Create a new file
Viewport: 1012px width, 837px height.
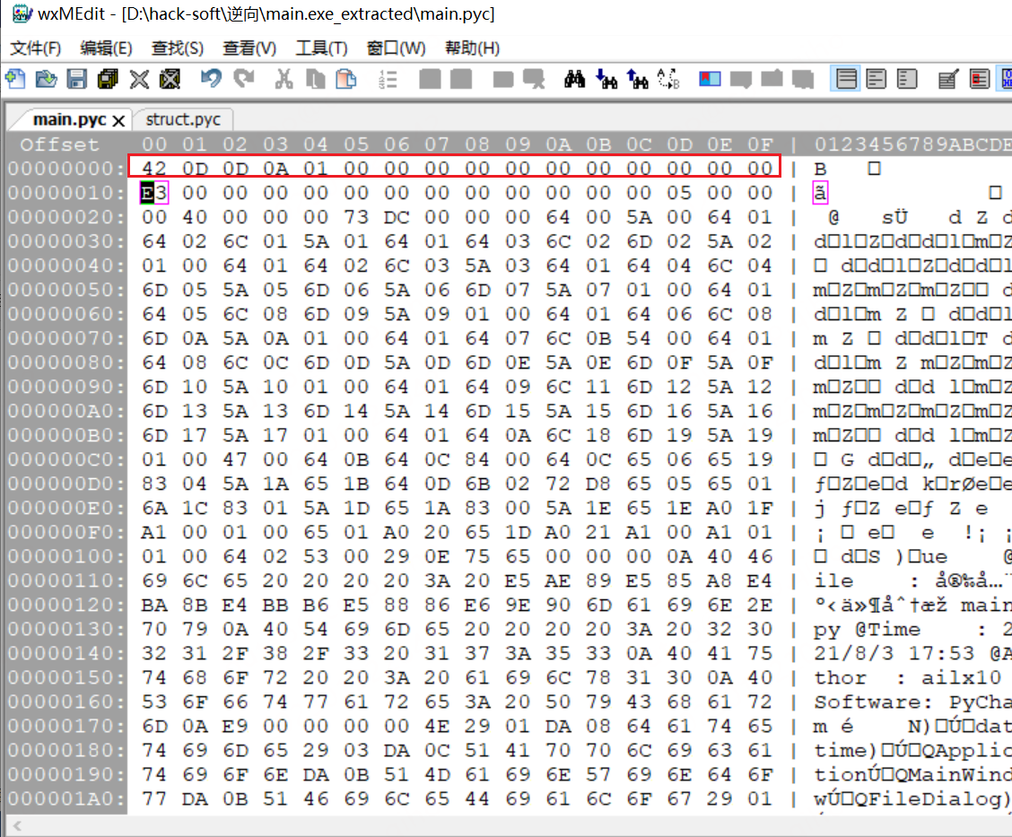(x=16, y=79)
